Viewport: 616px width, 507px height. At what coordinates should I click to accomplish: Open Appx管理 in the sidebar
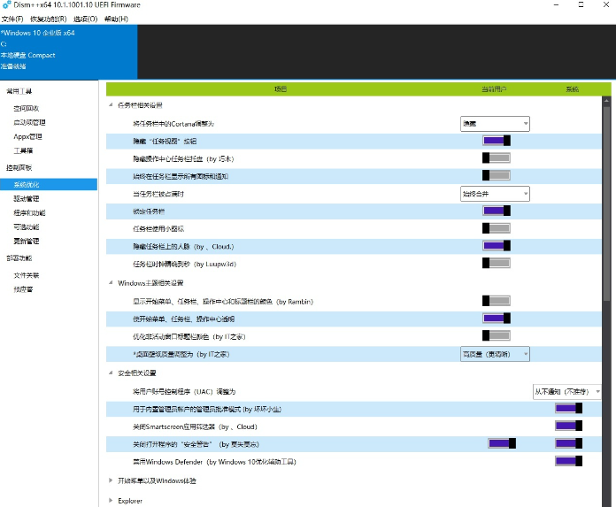pyautogui.click(x=27, y=136)
